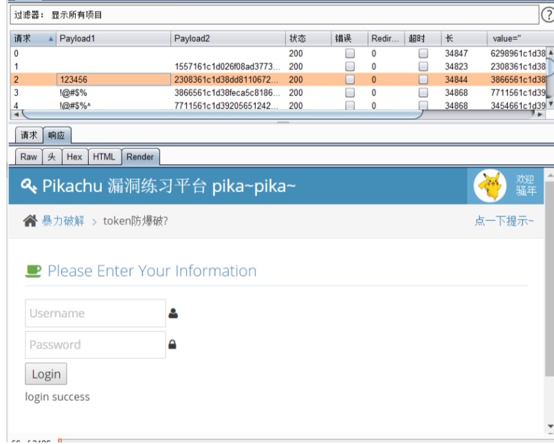Toggle 错误 checkbox in row 3

(x=350, y=93)
